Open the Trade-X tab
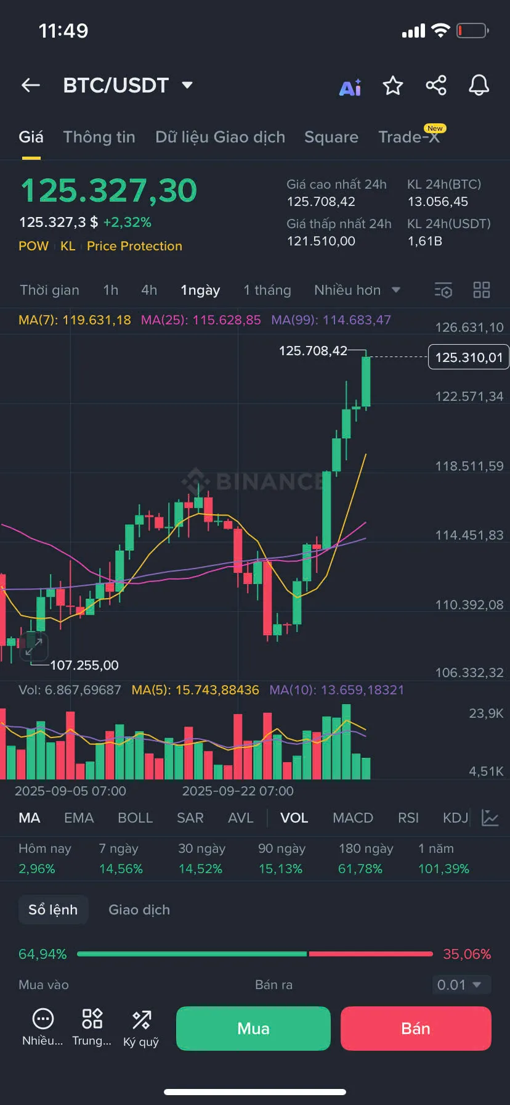 click(x=409, y=137)
